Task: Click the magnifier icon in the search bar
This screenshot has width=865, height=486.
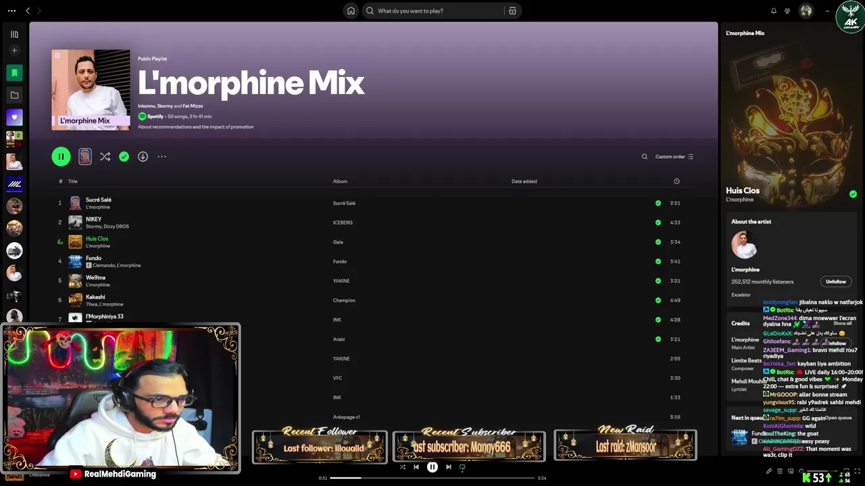Action: coord(370,11)
